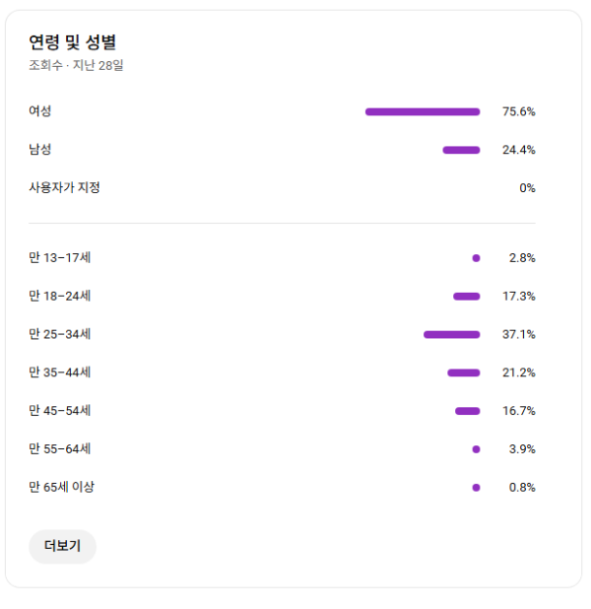Select the 남성 purple bar
The image size is (591, 609).
pyautogui.click(x=461, y=150)
